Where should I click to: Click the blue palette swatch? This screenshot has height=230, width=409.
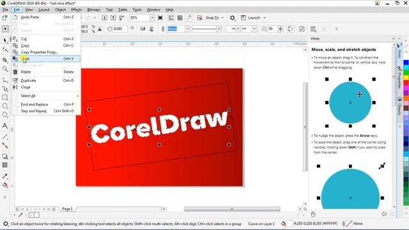[406, 63]
